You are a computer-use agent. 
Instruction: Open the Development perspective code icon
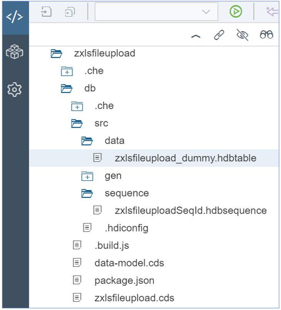coord(15,17)
